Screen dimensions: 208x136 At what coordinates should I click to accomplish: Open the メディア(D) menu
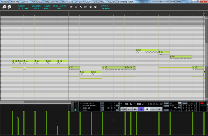pyautogui.click(x=37, y=2)
